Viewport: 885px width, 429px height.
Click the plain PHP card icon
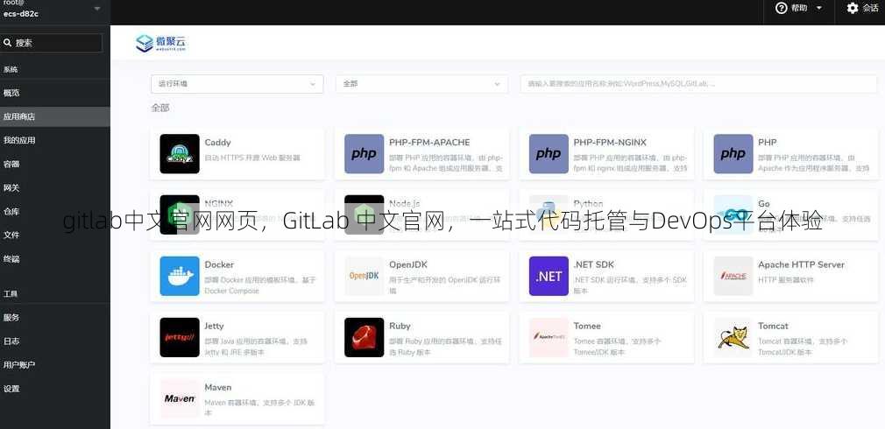click(733, 153)
